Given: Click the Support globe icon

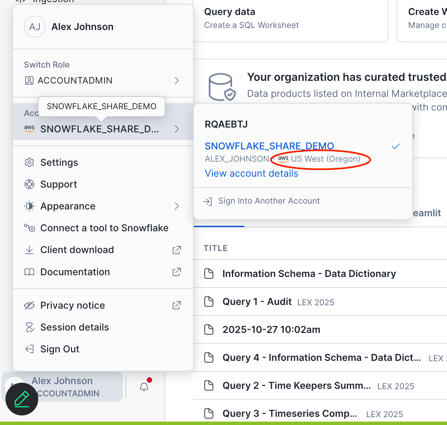Looking at the screenshot, I should 29,184.
